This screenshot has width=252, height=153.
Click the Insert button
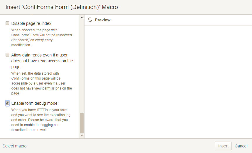pyautogui.click(x=223, y=146)
